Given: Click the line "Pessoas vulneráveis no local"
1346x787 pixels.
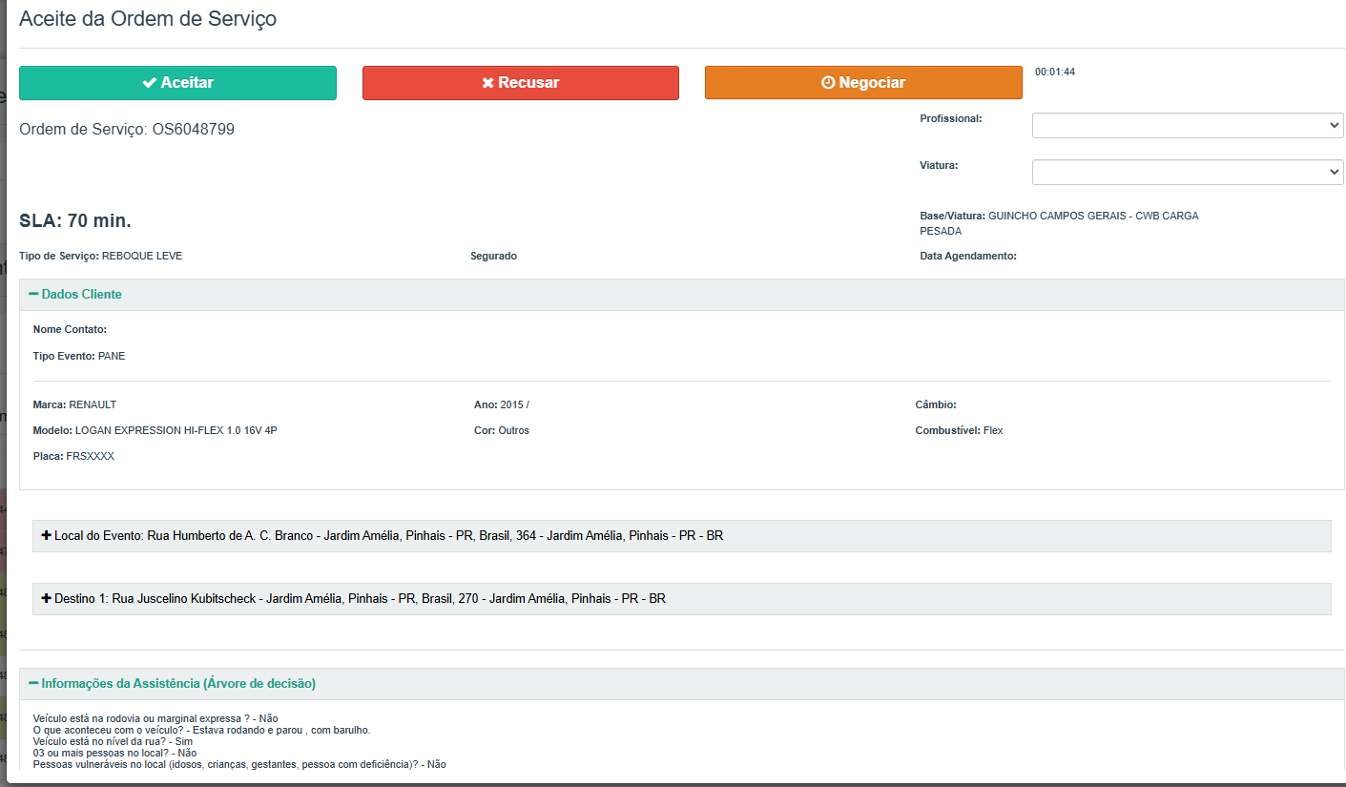Looking at the screenshot, I should (x=239, y=764).
